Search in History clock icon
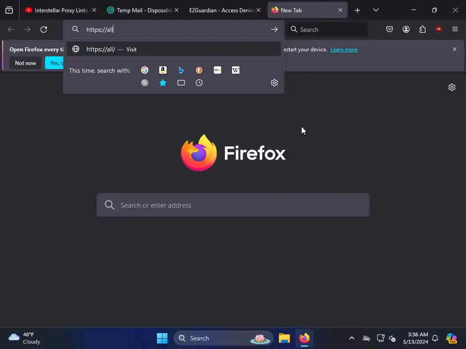The height and width of the screenshot is (349, 466). (199, 83)
